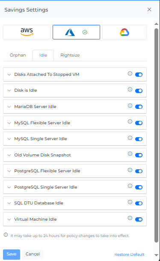Close the Savings Settings panel
Image resolution: width=160 pixels, height=261 pixels.
coord(149,9)
